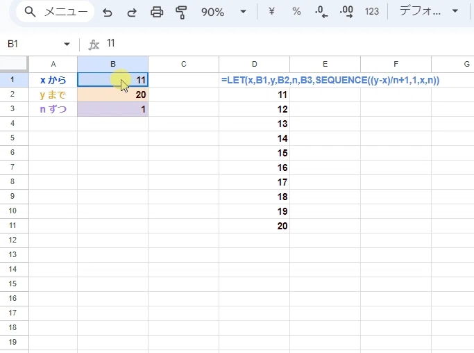Click cell D3 with value 12
Image resolution: width=474 pixels, height=353 pixels.
[254, 109]
